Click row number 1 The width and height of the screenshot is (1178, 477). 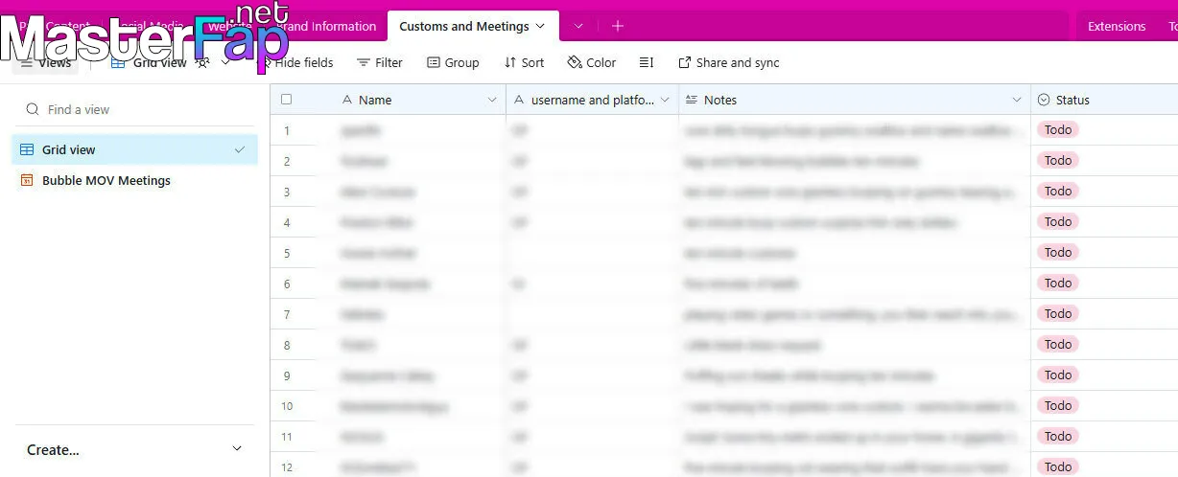287,130
